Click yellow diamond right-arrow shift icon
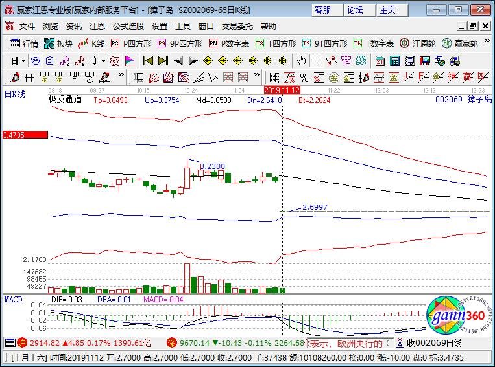 223,61
